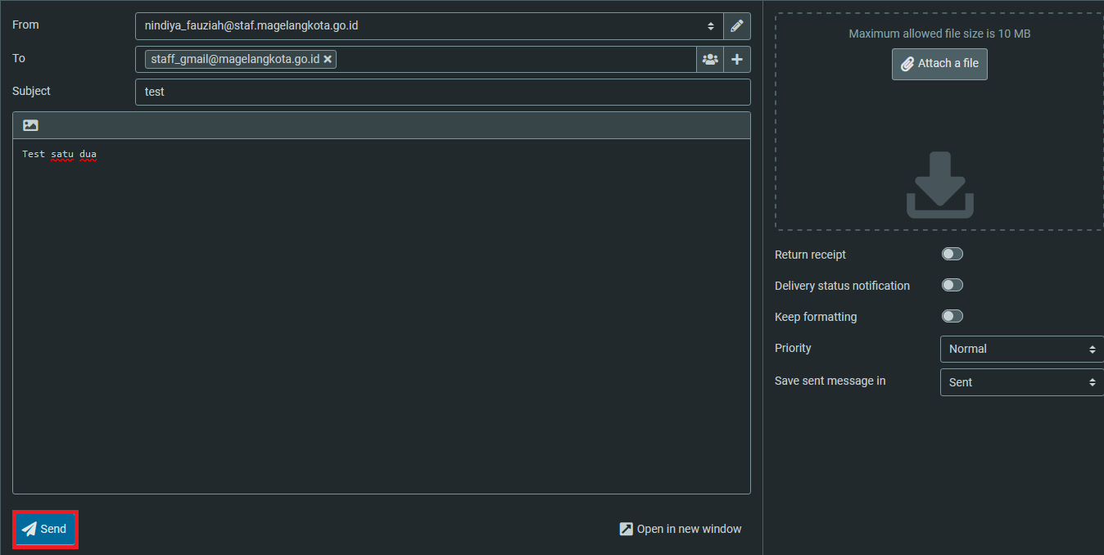The image size is (1104, 555).
Task: Expand the Save sent message in dropdown
Action: coord(1021,382)
